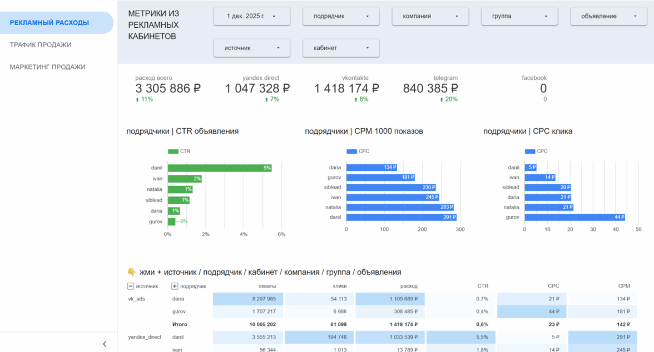
Task: Click the green CTR legend swatch
Action: 173,151
